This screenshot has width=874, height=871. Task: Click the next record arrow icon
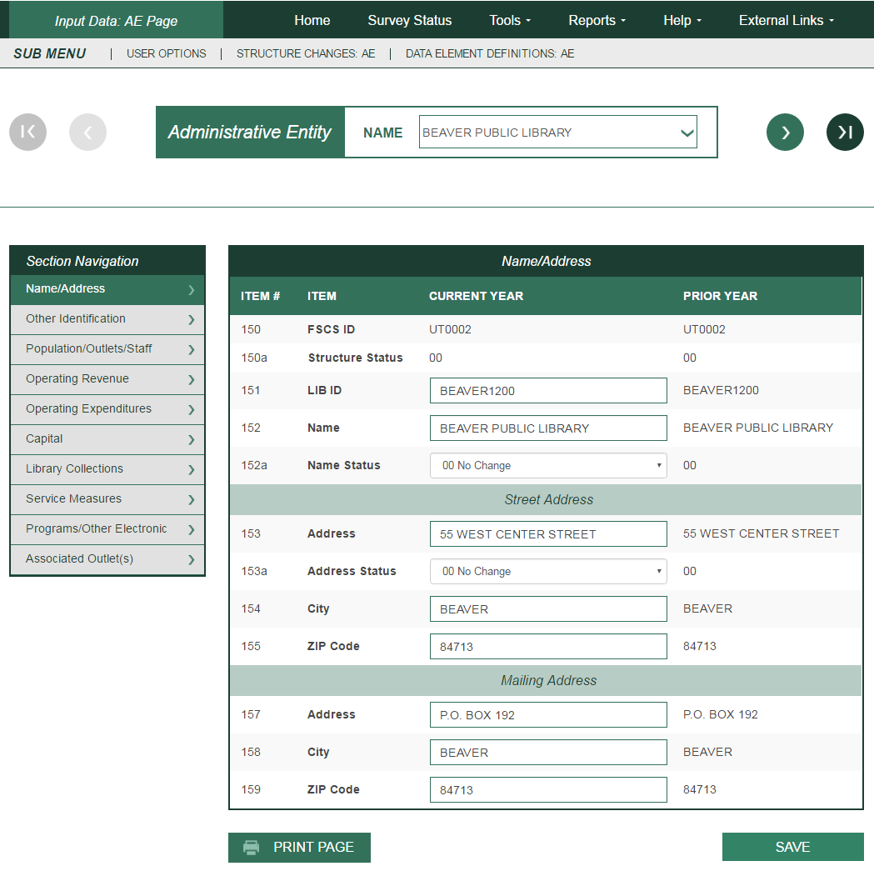pyautogui.click(x=785, y=132)
